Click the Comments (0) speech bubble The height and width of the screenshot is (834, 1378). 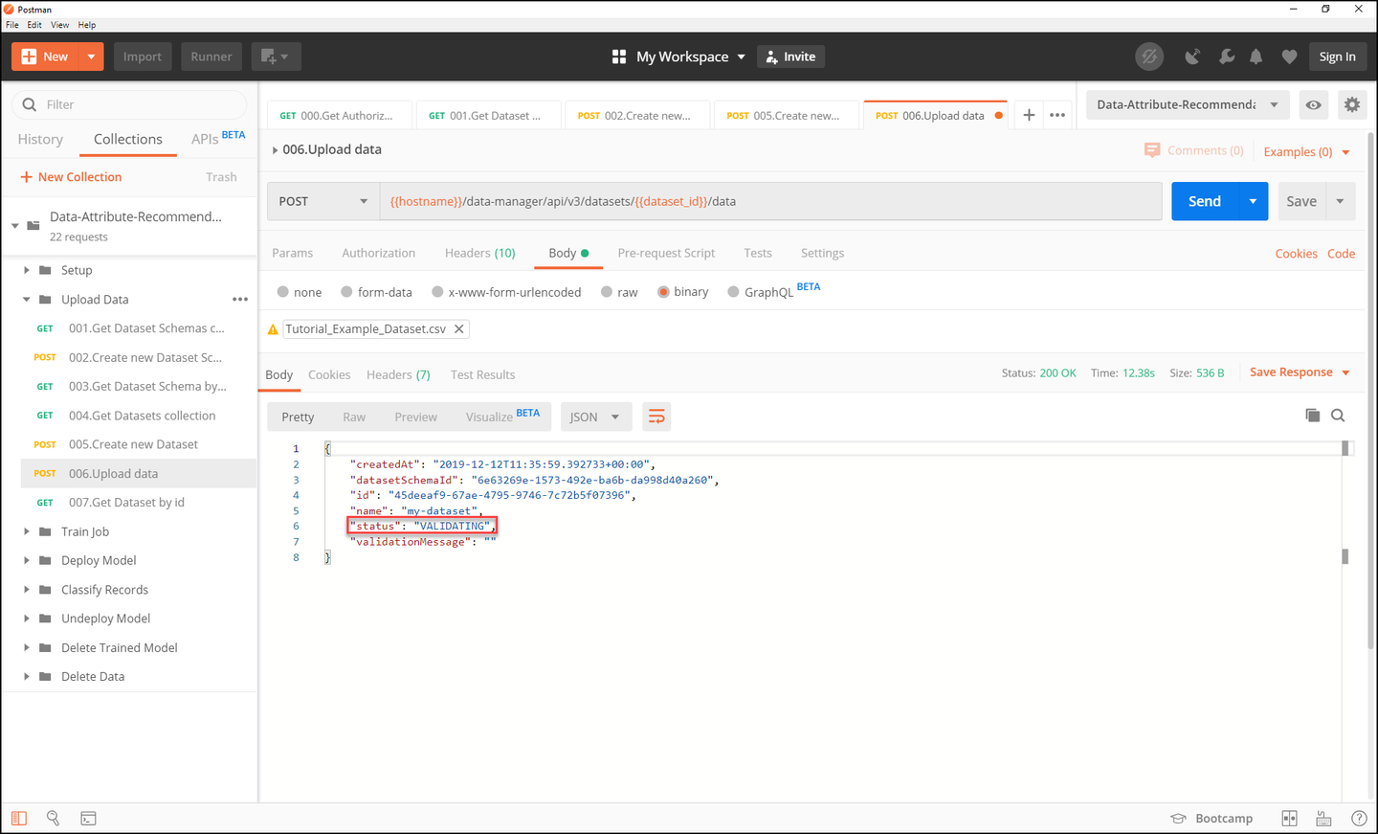click(x=1152, y=150)
